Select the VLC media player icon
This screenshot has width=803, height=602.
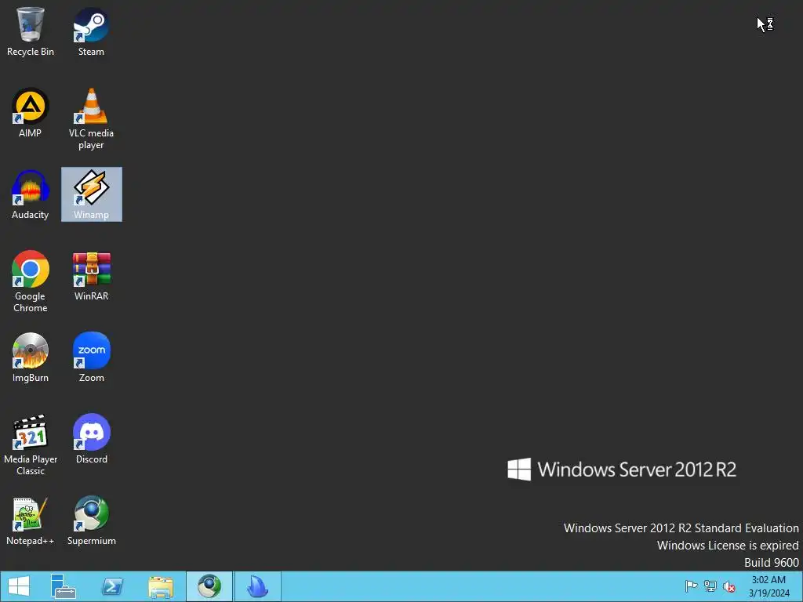(x=91, y=119)
